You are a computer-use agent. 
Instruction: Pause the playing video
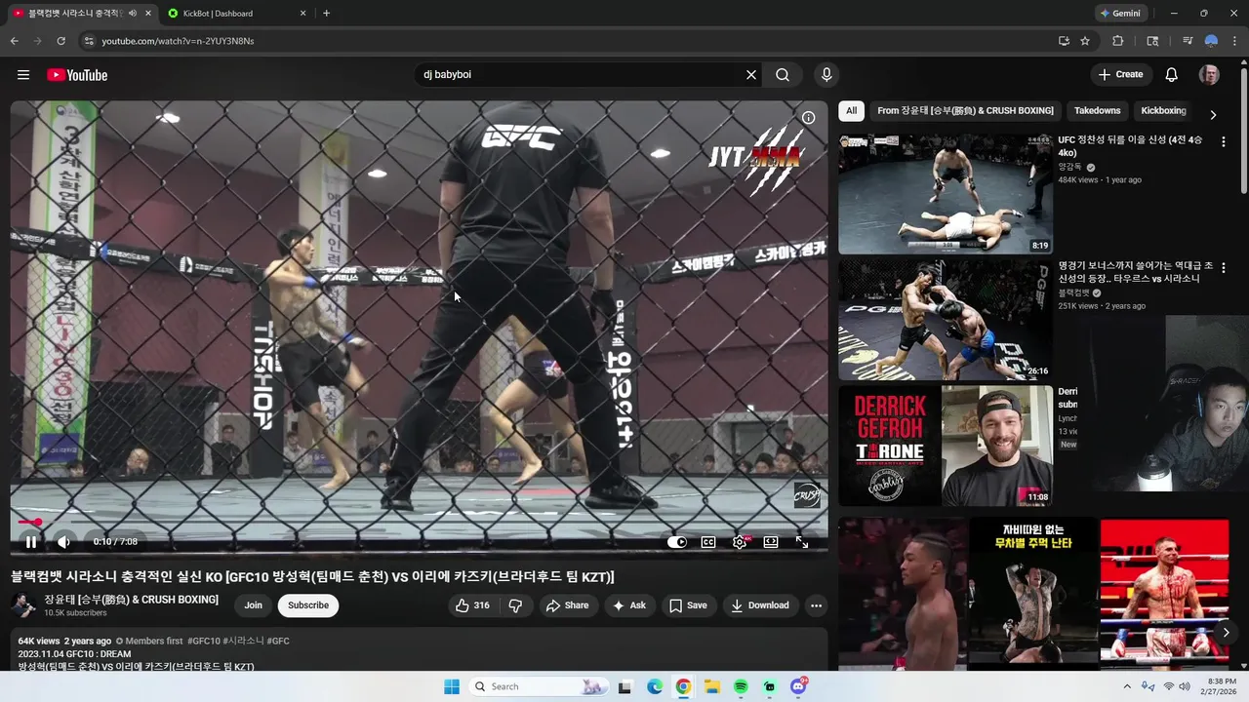click(30, 542)
